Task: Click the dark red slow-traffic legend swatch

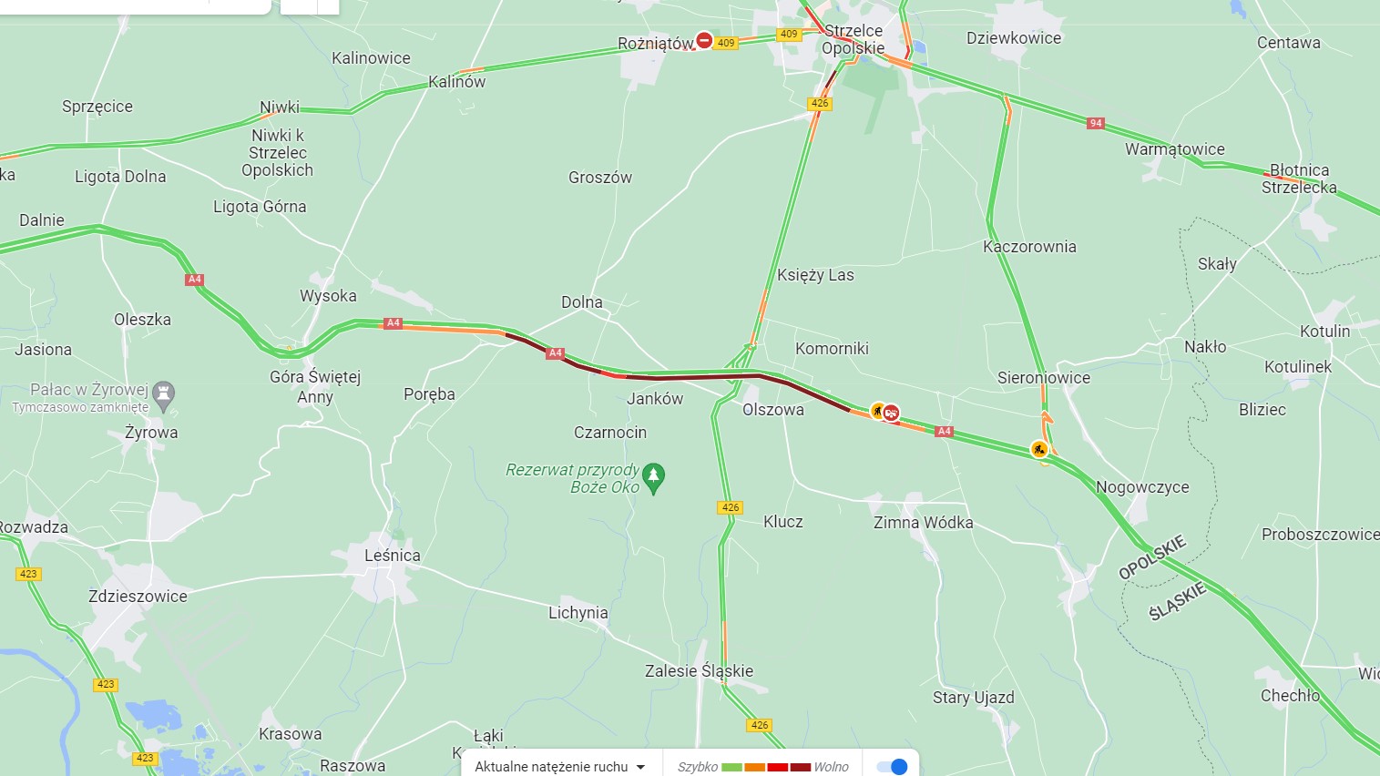Action: coord(800,767)
